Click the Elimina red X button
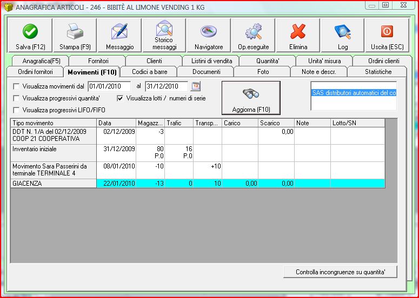419x298 pixels. coord(298,35)
